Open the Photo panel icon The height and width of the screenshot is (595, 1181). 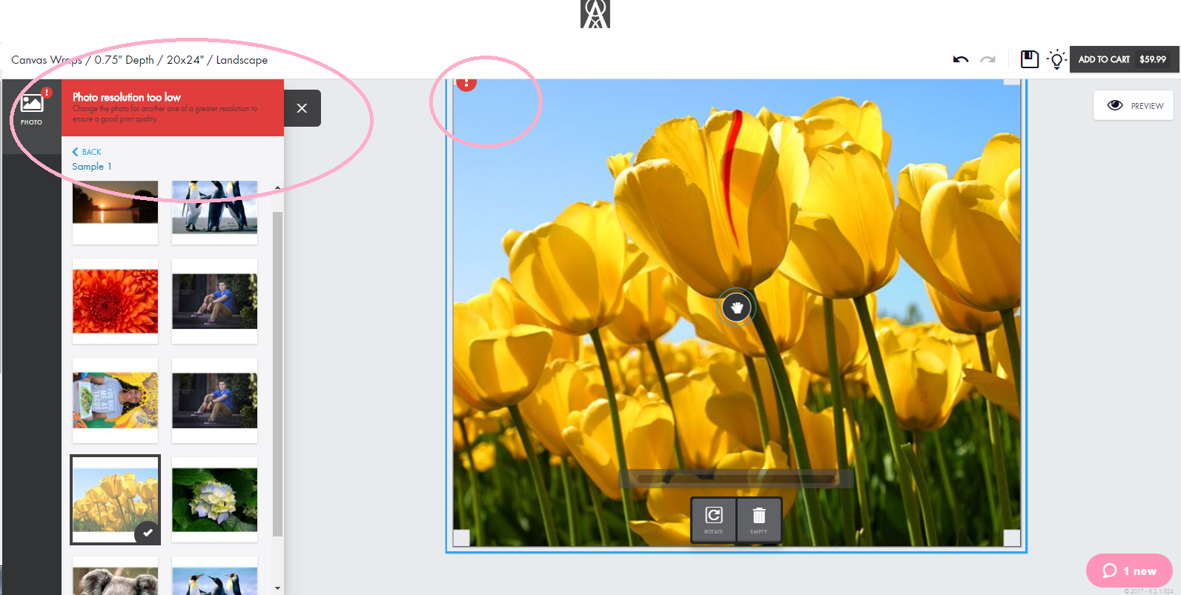pyautogui.click(x=32, y=109)
